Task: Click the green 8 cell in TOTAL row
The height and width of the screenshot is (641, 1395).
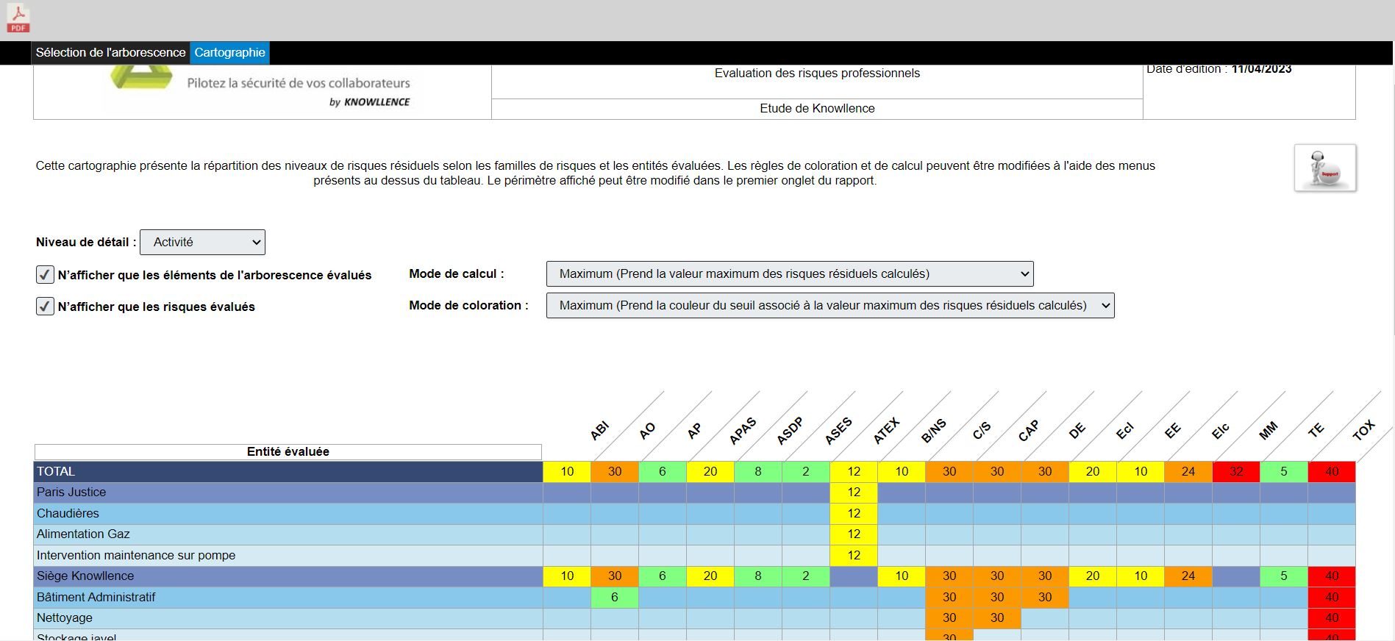Action: pos(758,471)
